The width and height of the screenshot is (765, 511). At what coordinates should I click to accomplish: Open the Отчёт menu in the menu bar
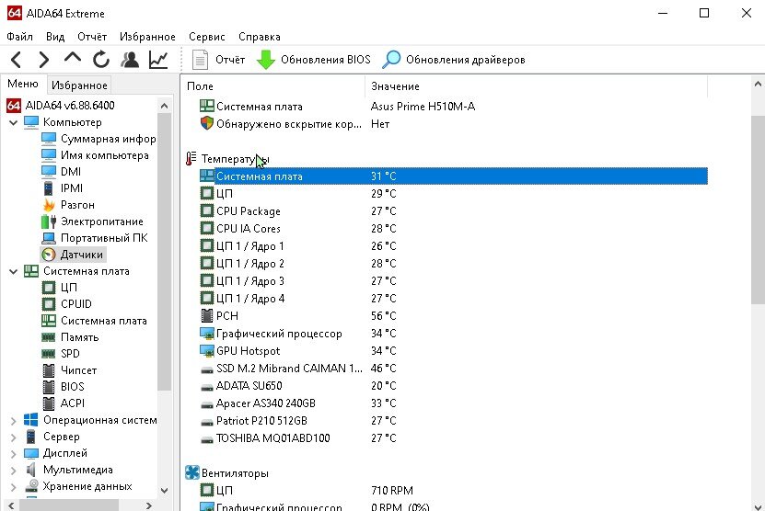click(92, 37)
